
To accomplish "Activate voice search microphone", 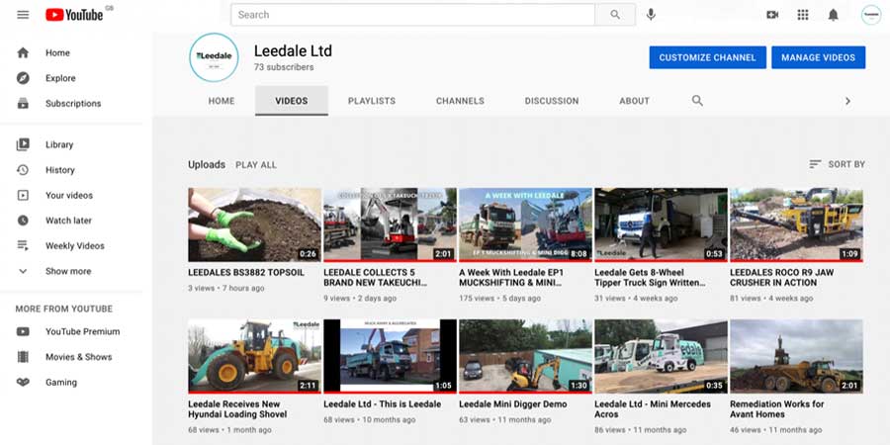I will 651,15.
